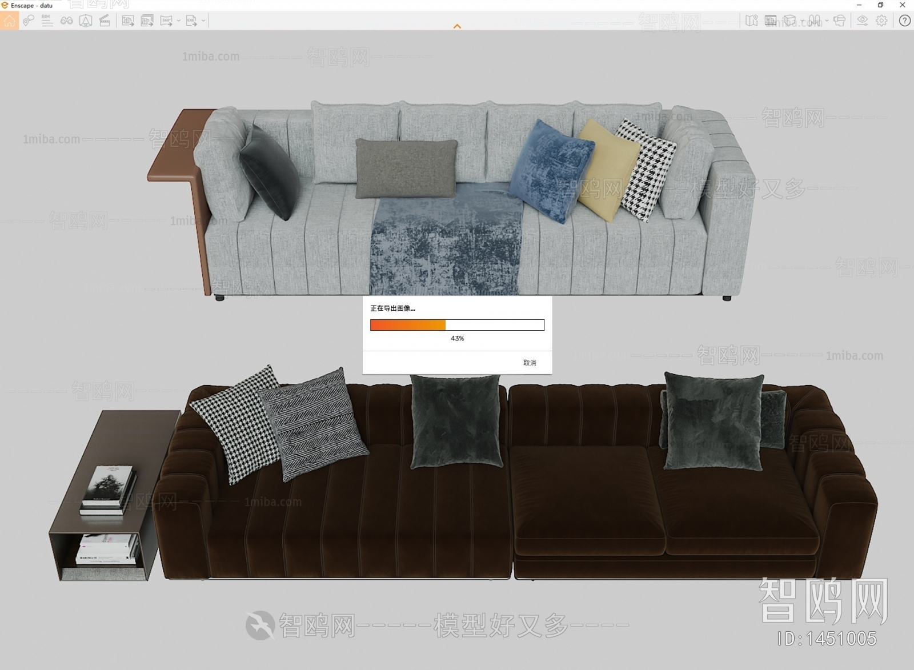
Task: Expand the cube projection dropdown arrow
Action: click(x=802, y=21)
